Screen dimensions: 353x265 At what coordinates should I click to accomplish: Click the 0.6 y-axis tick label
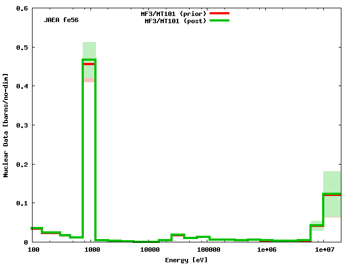coord(22,9)
